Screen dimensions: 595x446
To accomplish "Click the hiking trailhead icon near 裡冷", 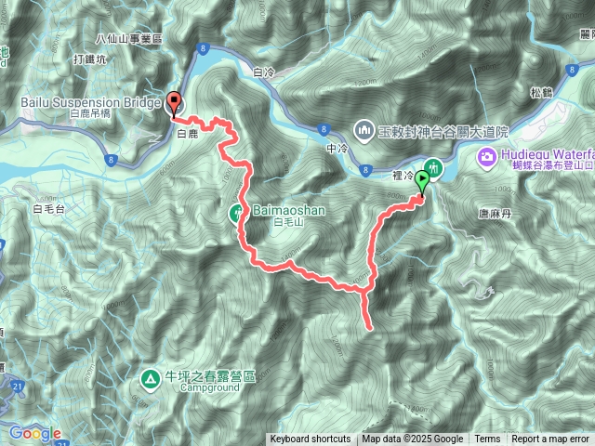I will (434, 167).
